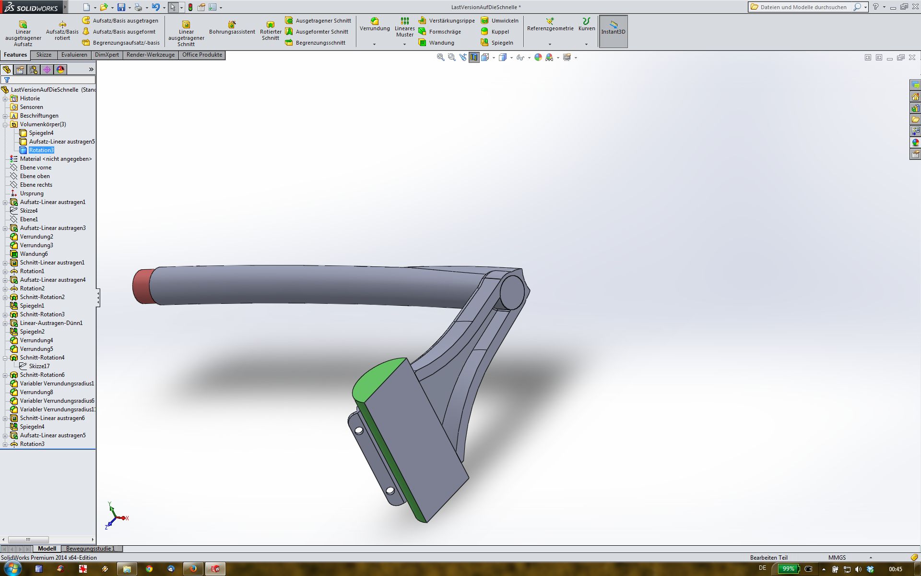This screenshot has width=921, height=576.
Task: Collapse the Volumenkörper(3) folder
Action: (5, 124)
